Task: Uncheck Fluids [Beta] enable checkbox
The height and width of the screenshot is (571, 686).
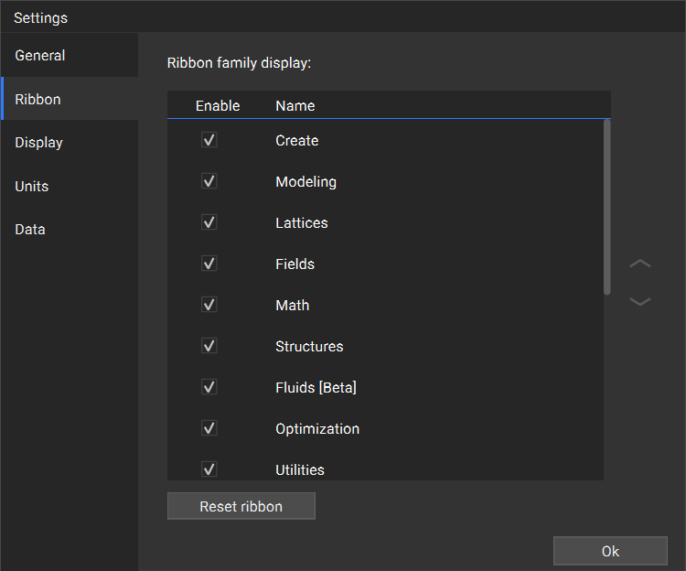Action: coord(209,387)
